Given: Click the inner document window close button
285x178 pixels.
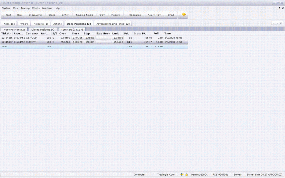Looking at the screenshot, I should [283, 8].
